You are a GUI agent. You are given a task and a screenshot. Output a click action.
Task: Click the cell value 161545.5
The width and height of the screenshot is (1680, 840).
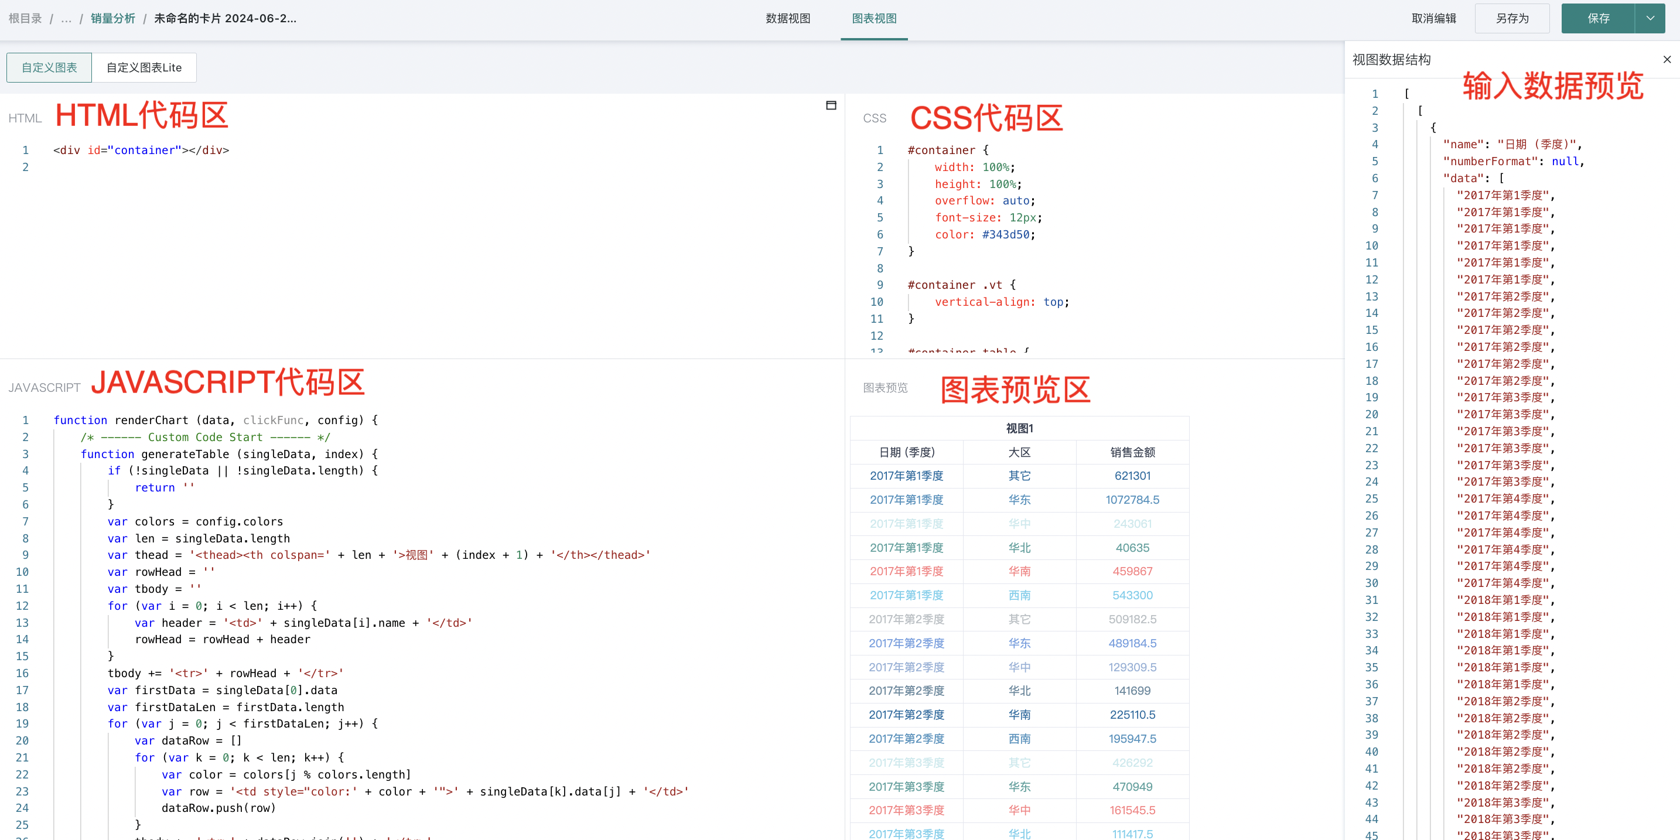click(x=1132, y=810)
